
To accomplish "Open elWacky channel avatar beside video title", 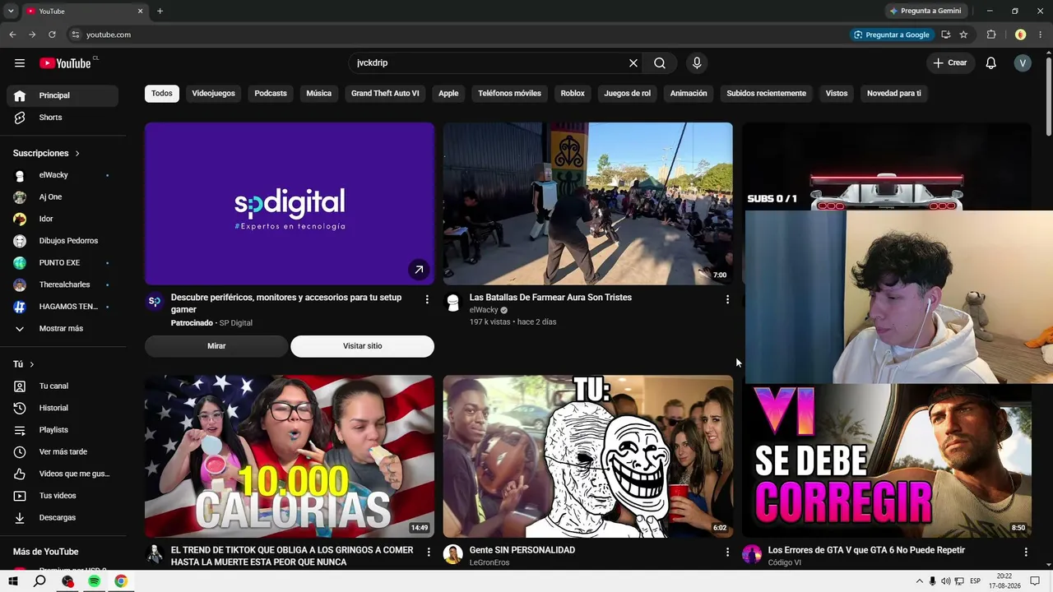I will pyautogui.click(x=452, y=303).
